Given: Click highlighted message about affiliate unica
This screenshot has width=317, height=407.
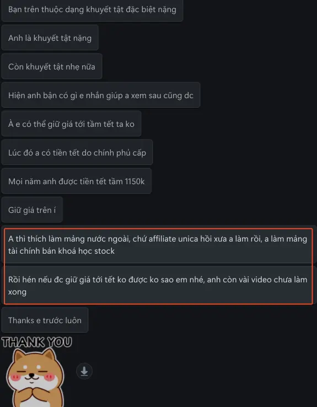Looking at the screenshot, I should (158, 245).
